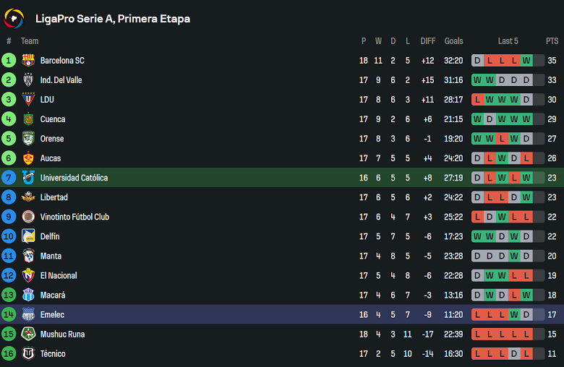This screenshot has height=367, width=564.
Task: Click the LigaPro league logo in header
Action: (x=14, y=18)
